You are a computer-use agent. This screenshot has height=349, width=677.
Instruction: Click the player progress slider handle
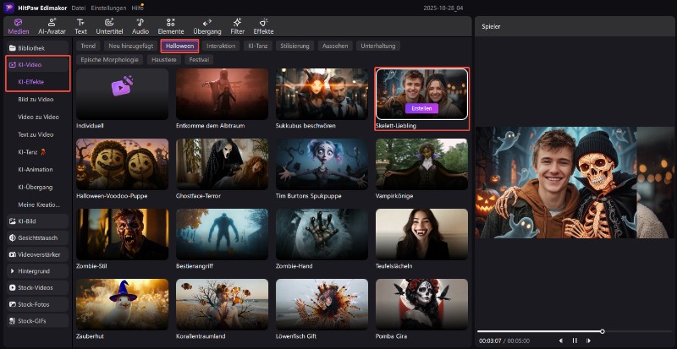pyautogui.click(x=602, y=331)
